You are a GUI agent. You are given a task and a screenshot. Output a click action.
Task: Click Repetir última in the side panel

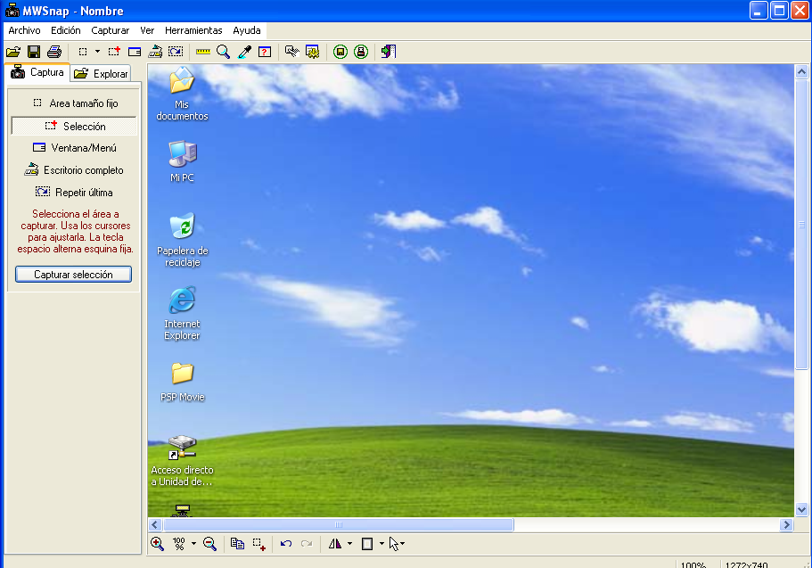75,193
